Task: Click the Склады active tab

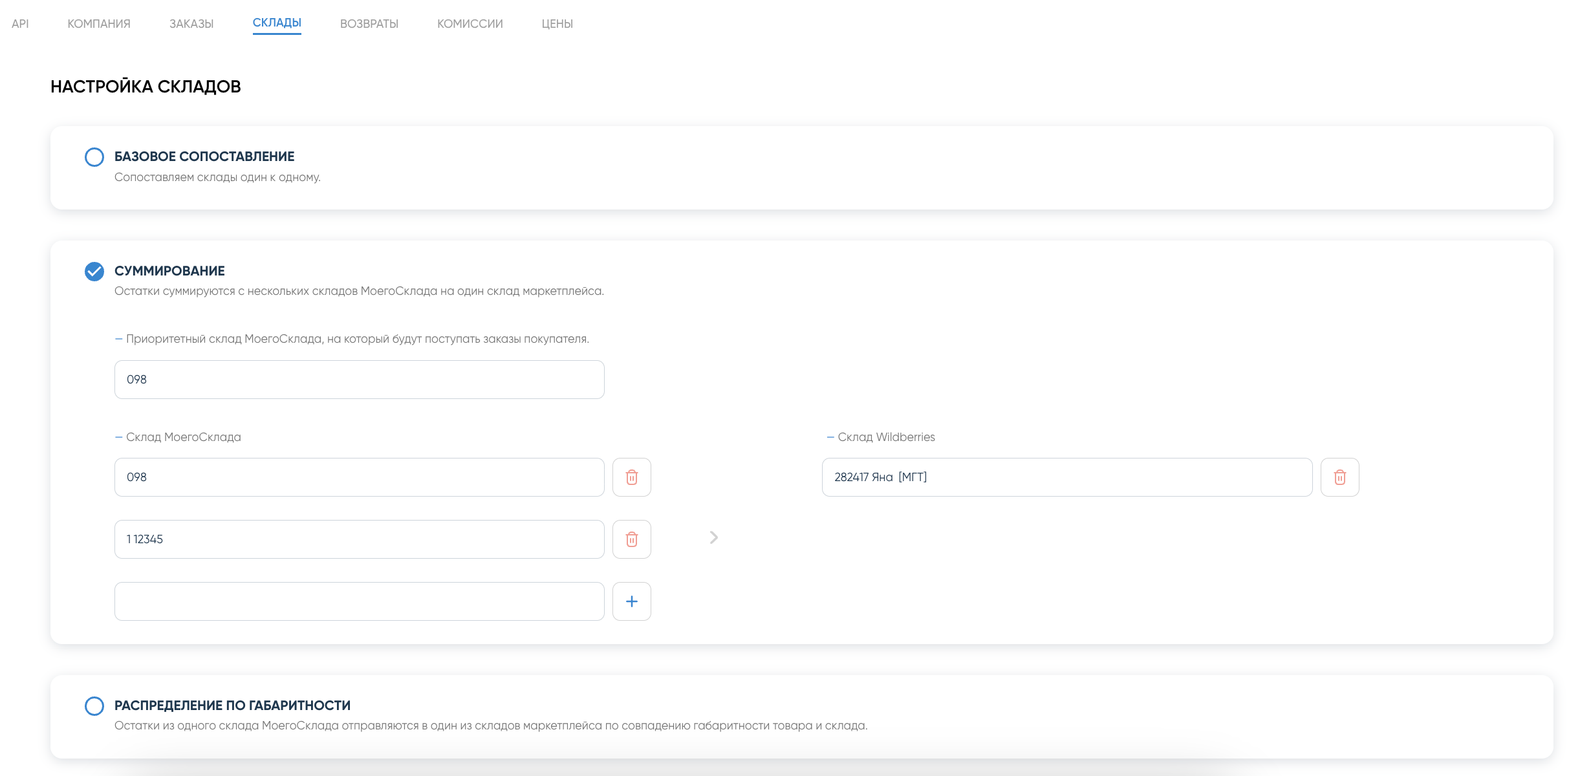Action: 277,23
